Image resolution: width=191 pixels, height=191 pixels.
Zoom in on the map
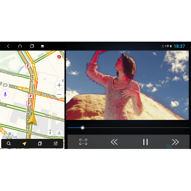click(59, 85)
